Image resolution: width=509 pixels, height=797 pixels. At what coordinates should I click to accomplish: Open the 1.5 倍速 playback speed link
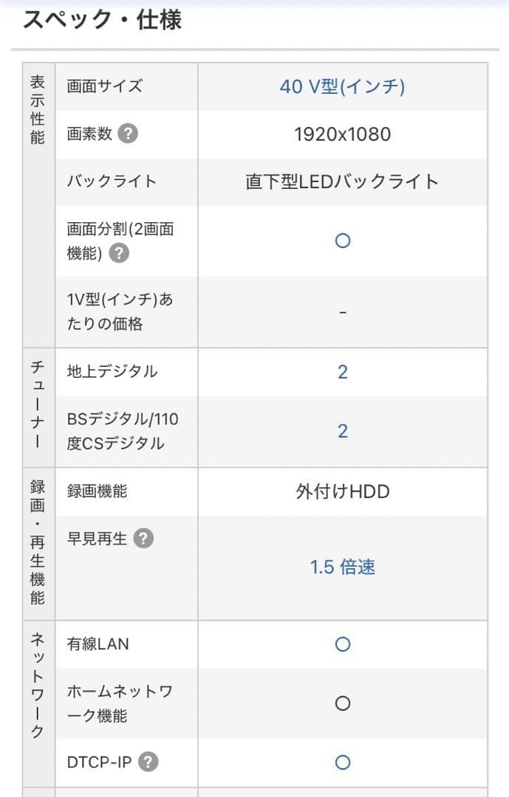coord(342,567)
